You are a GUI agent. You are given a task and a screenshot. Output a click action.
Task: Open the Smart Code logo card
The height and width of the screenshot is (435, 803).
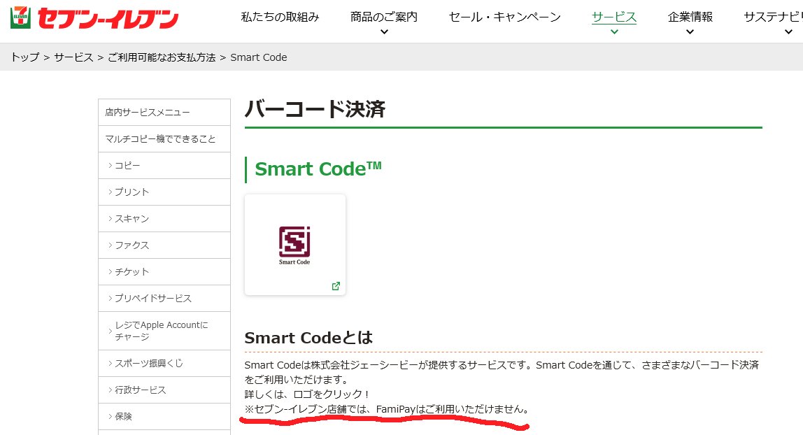click(x=295, y=245)
